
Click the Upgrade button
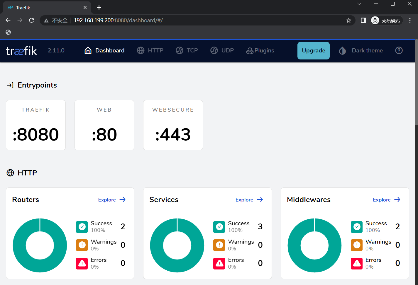point(314,51)
